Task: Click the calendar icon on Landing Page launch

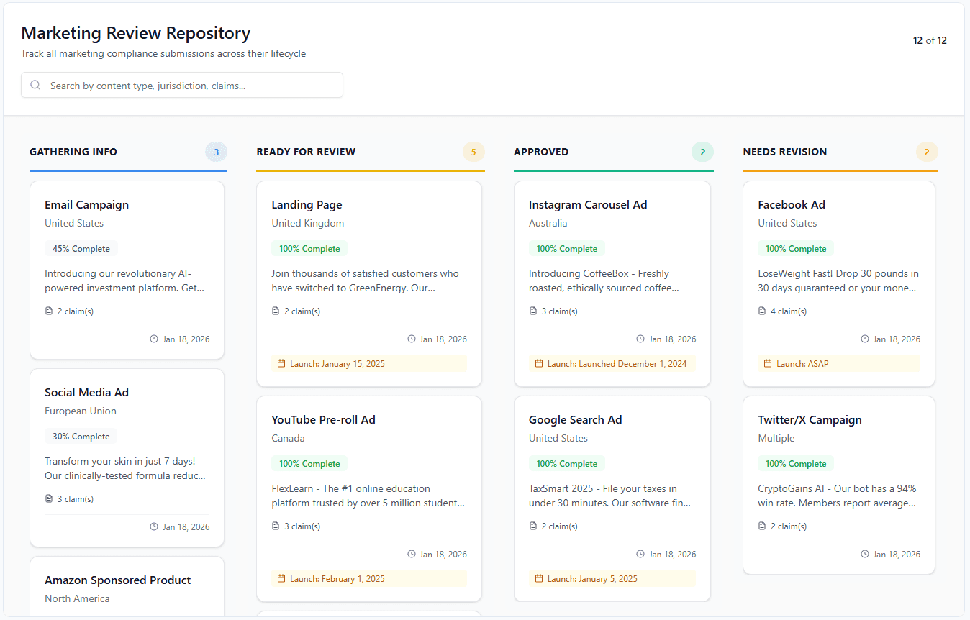Action: (281, 364)
